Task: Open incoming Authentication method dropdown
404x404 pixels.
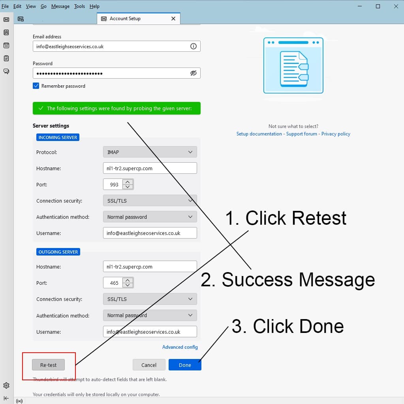Action: [x=150, y=217]
